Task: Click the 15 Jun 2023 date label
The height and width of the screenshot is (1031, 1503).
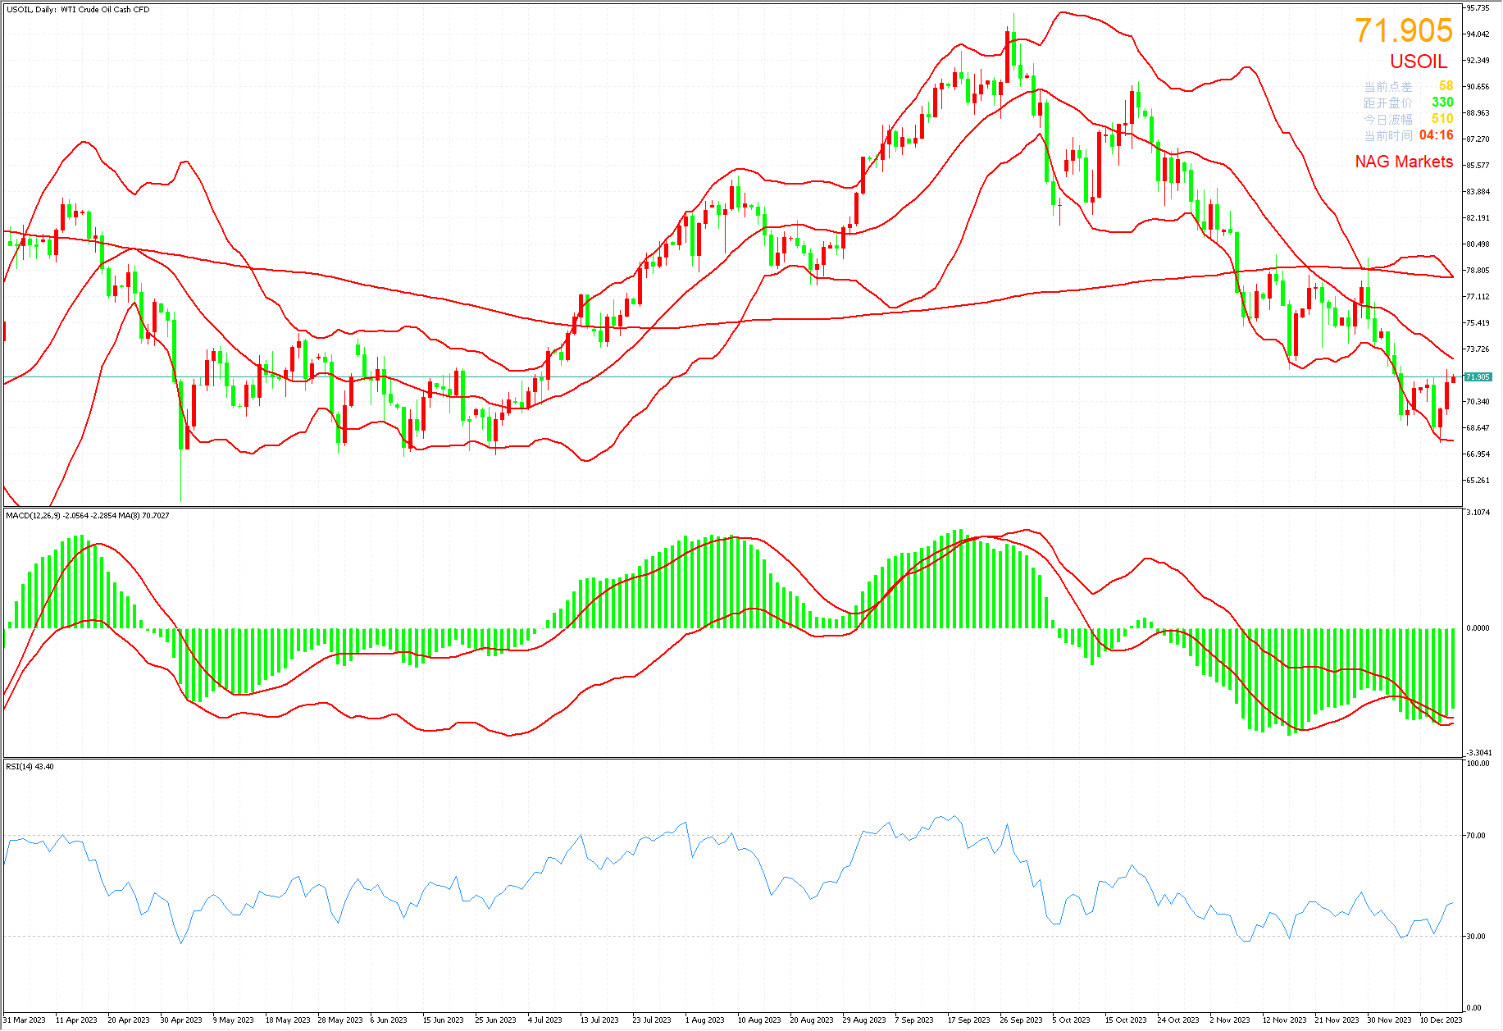Action: pyautogui.click(x=444, y=1020)
